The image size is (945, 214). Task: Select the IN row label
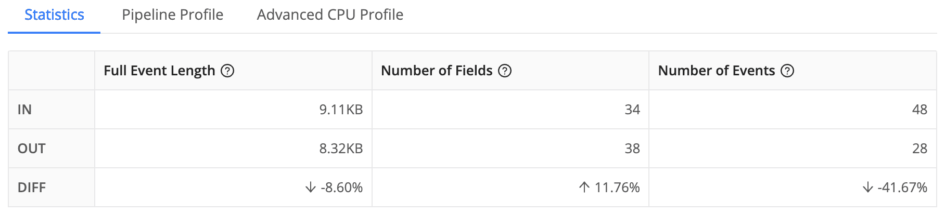pos(24,110)
